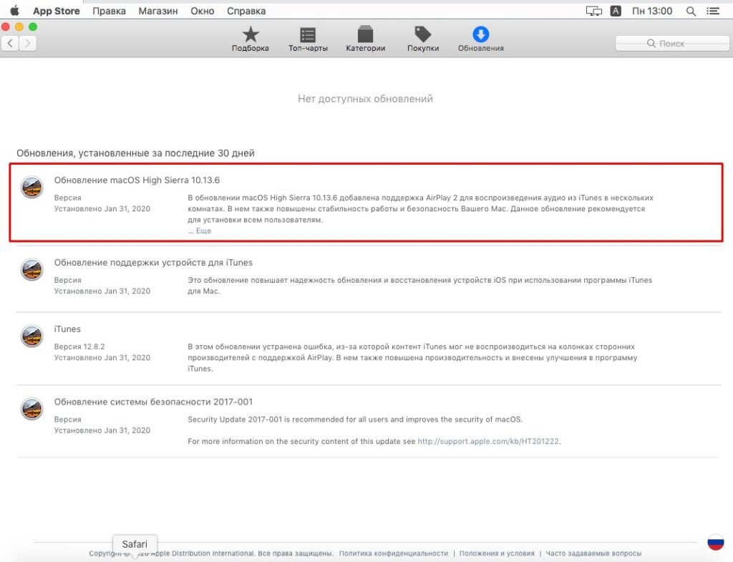Click the Safari tooltip label
The image size is (733, 562).
[135, 544]
